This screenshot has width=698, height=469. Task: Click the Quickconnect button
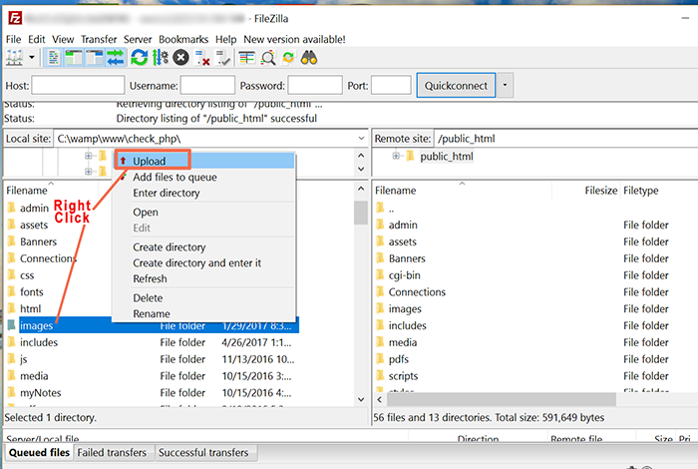[456, 85]
